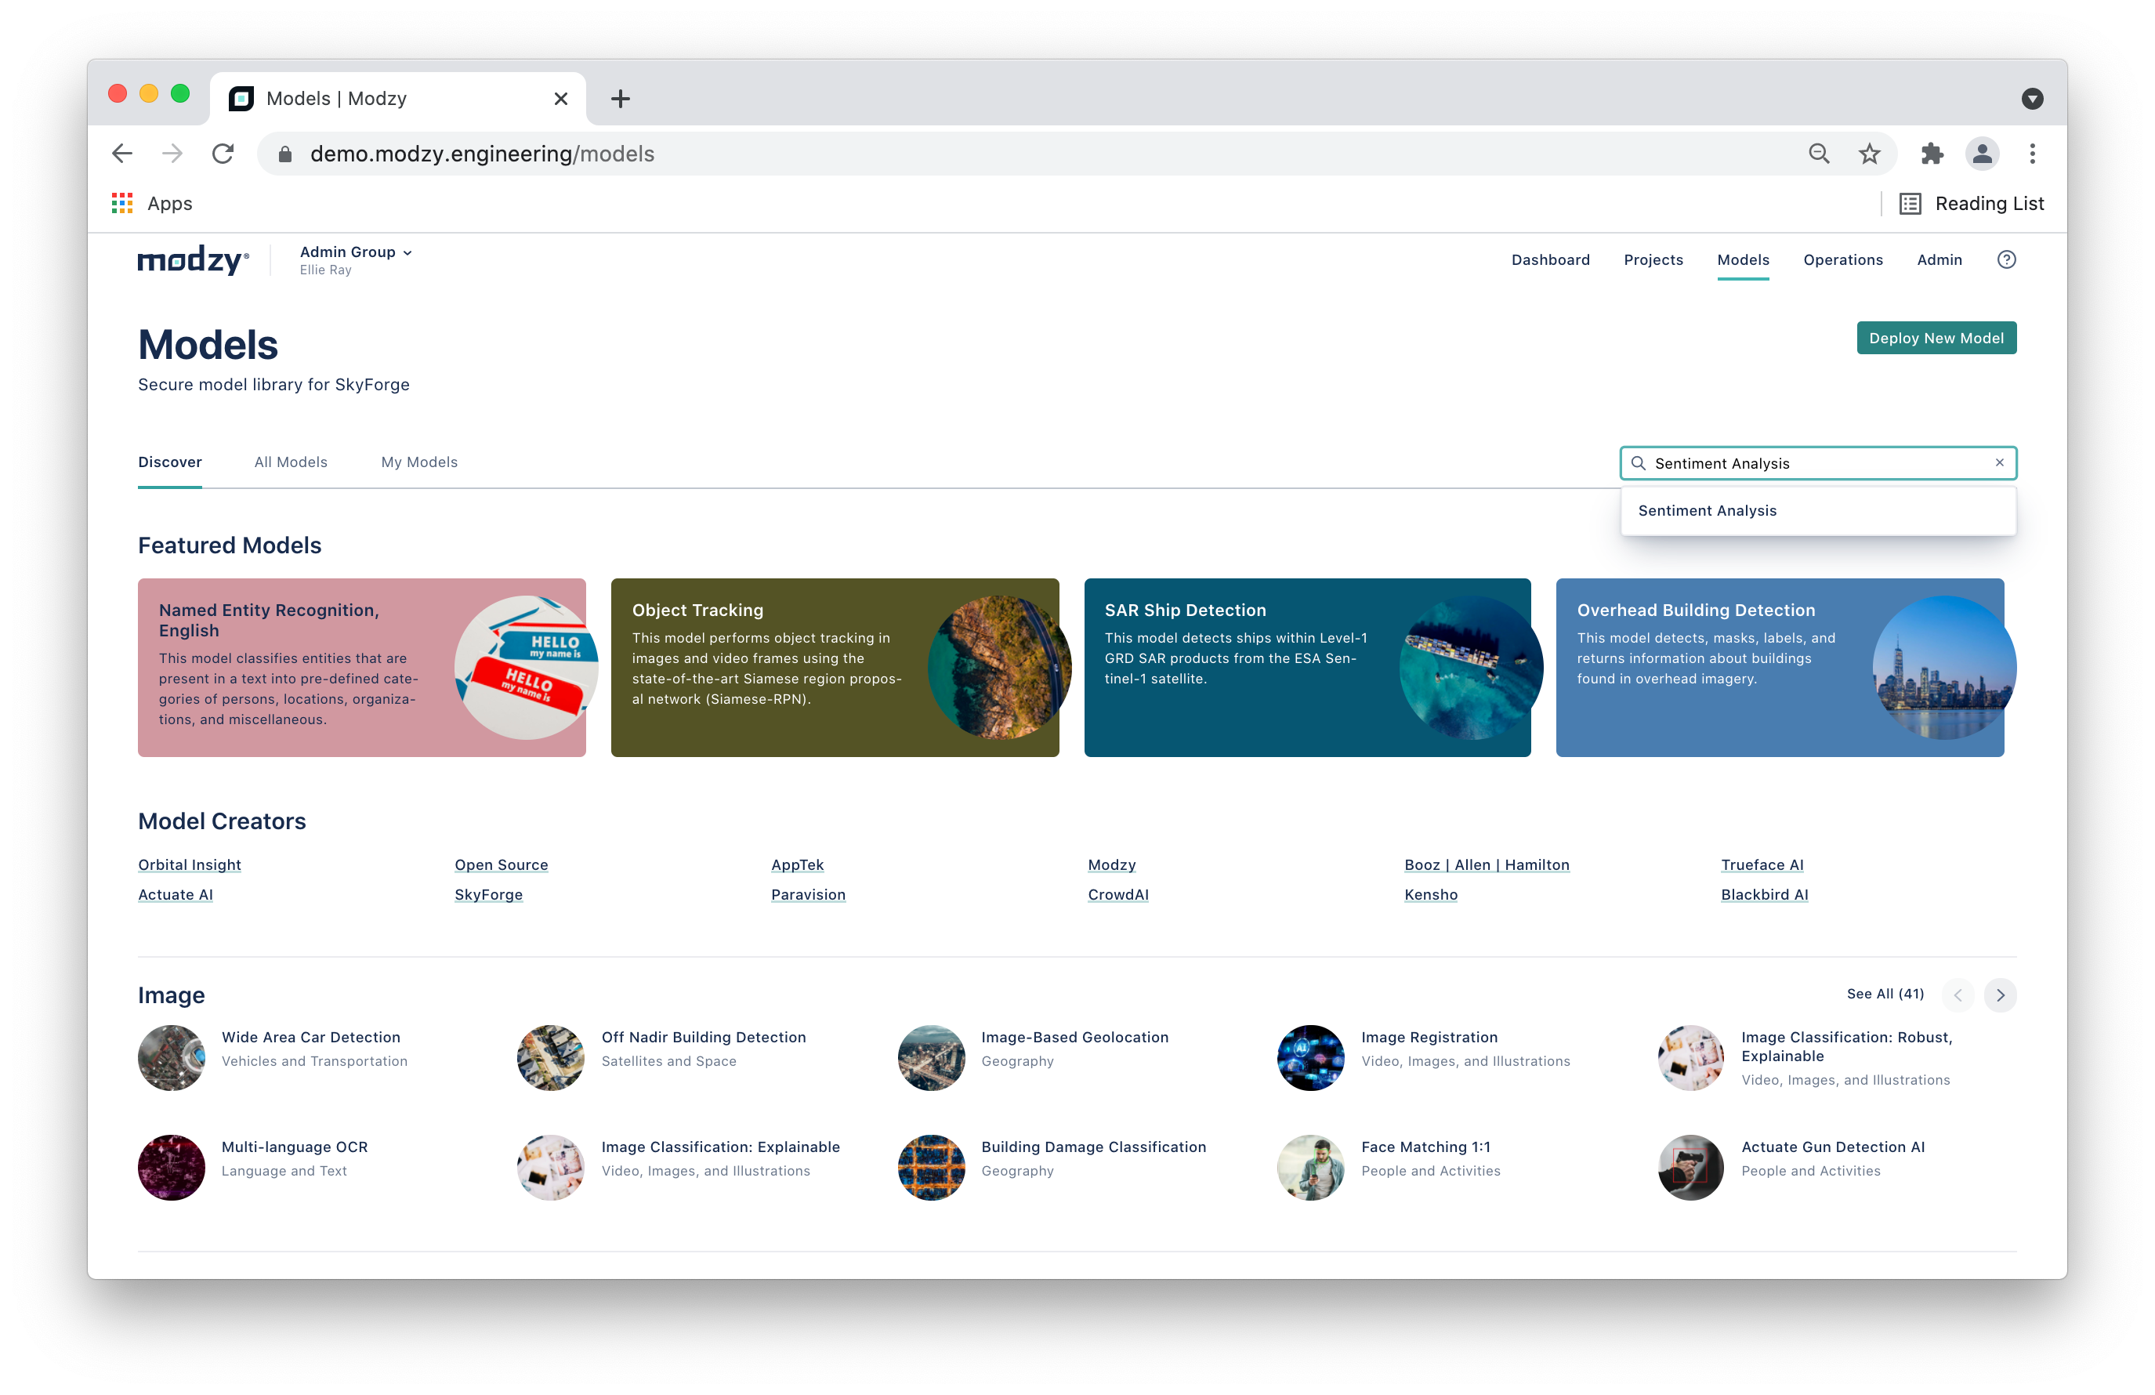2155x1395 pixels.
Task: Reload the page
Action: (x=223, y=154)
